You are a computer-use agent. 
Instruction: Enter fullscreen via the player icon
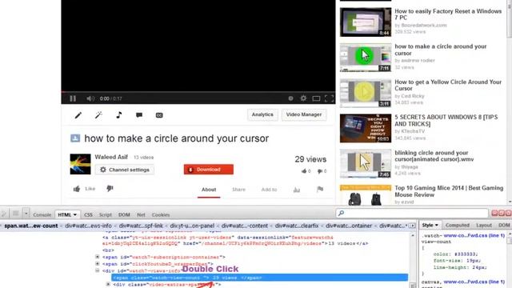click(329, 98)
